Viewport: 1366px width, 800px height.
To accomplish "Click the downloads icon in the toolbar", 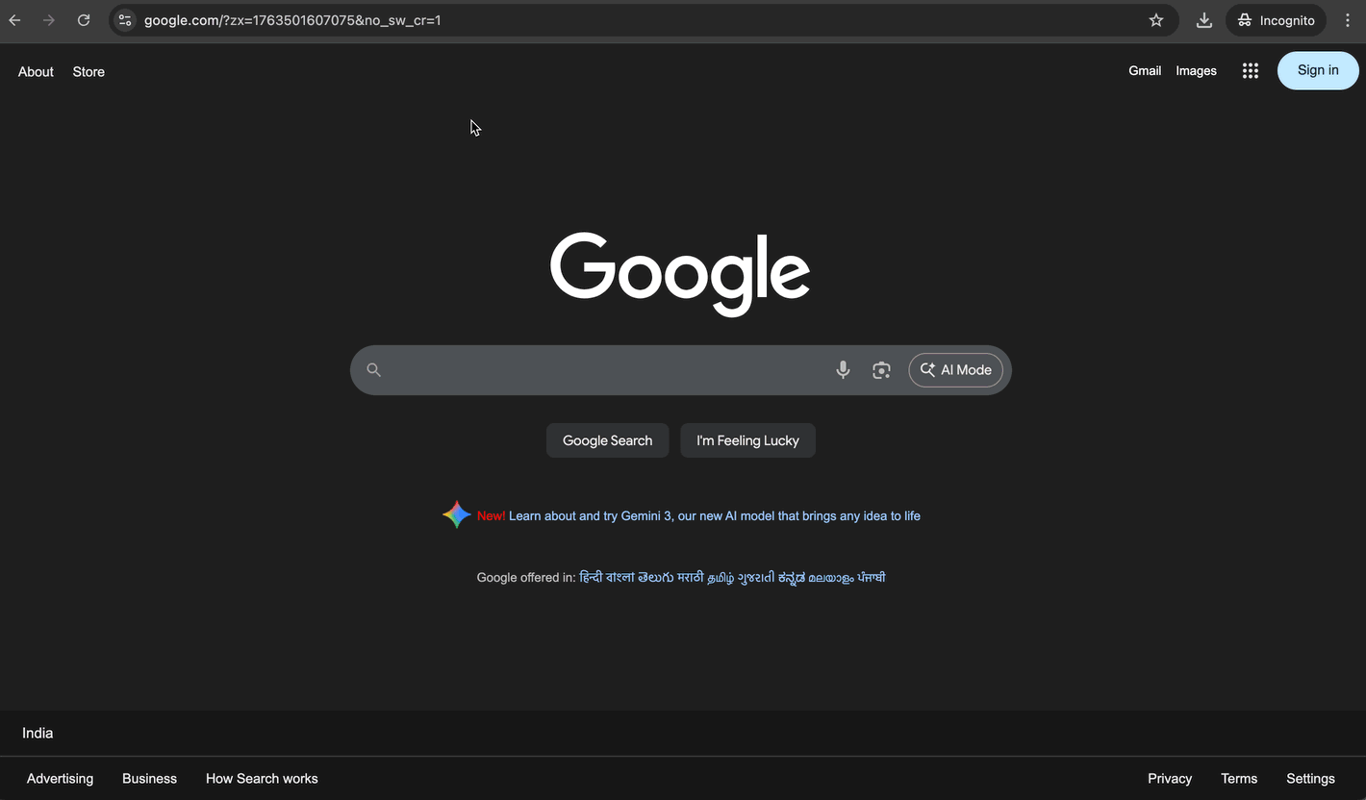I will (1203, 19).
